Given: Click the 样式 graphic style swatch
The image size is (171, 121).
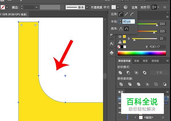Looking at the screenshot, I should 113,7.
